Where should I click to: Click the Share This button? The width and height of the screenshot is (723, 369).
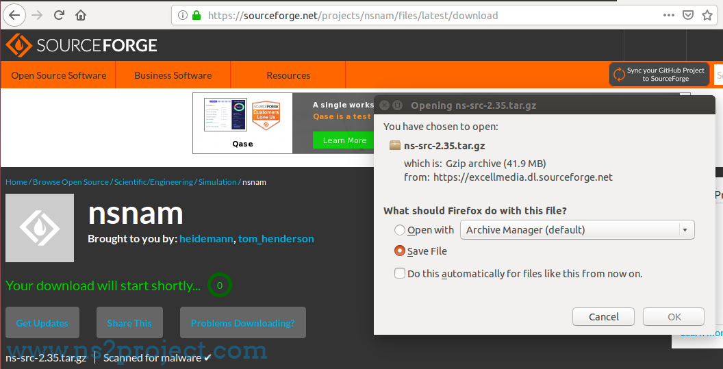(x=129, y=322)
